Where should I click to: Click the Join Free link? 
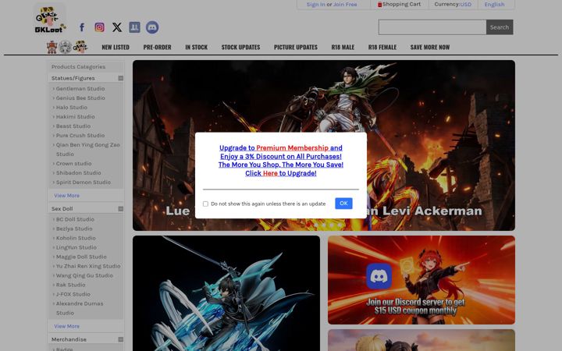coord(345,5)
